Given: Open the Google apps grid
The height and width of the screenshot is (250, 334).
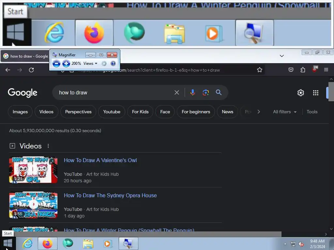Looking at the screenshot, I should pos(316,93).
